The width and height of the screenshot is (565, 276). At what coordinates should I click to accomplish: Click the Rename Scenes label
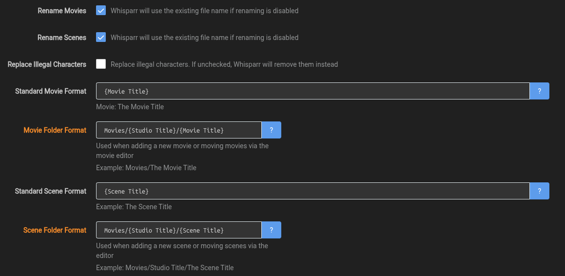pyautogui.click(x=62, y=38)
